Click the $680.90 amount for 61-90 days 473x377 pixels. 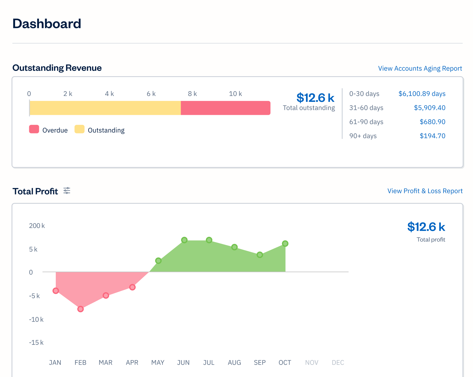[x=433, y=122]
